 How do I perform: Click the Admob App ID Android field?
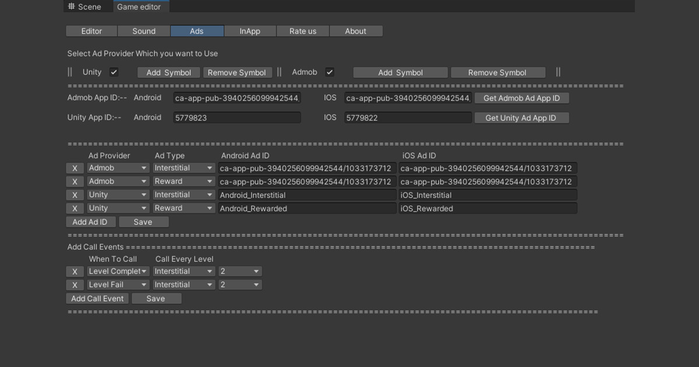tap(237, 98)
